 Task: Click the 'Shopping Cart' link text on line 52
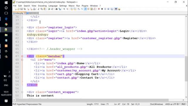pos(87,74)
